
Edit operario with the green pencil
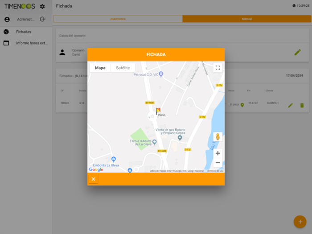[x=297, y=52]
